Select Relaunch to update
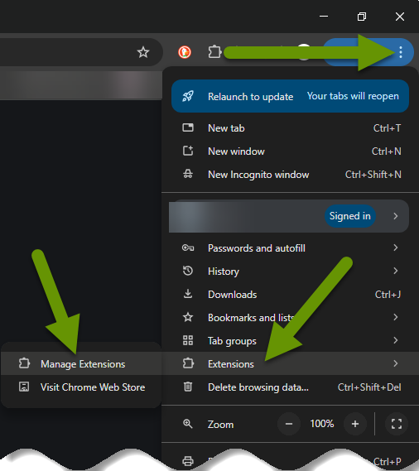The width and height of the screenshot is (419, 471). 290,96
